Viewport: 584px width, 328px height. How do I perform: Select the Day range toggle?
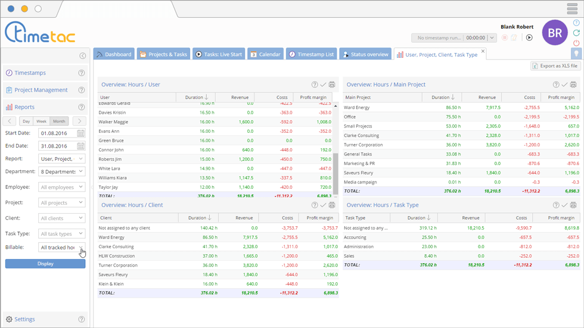point(26,121)
